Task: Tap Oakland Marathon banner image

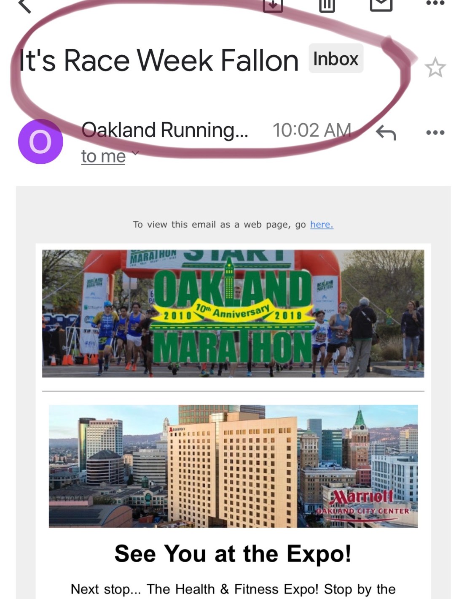Action: click(x=233, y=314)
